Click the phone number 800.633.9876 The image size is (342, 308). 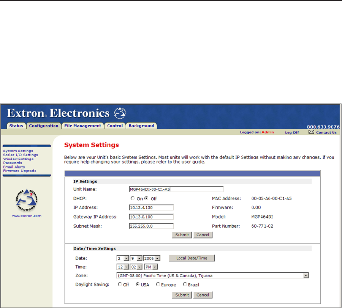click(x=323, y=127)
